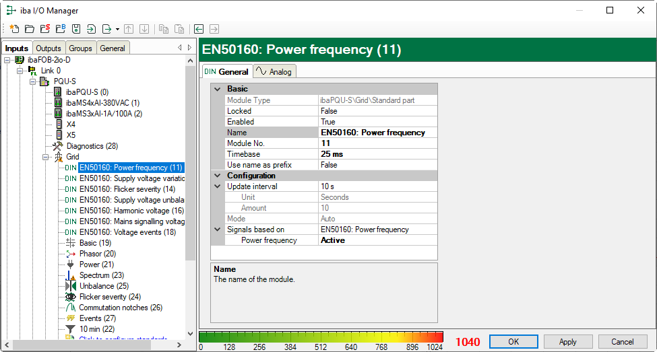Collapse the Basic property section
The width and height of the screenshot is (657, 352).
coord(217,89)
